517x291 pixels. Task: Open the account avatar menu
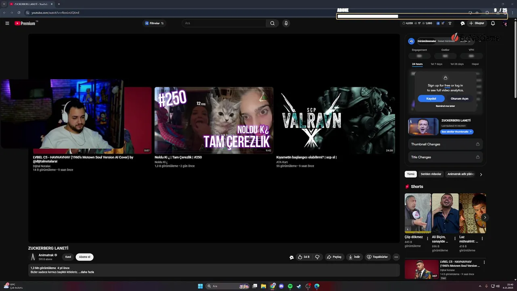pos(504,23)
